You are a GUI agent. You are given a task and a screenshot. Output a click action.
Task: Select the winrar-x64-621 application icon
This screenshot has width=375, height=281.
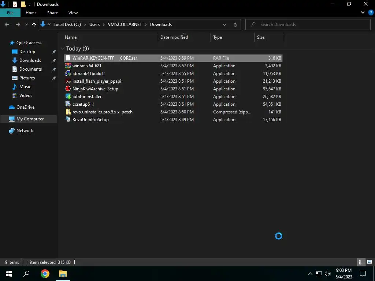[x=68, y=65]
